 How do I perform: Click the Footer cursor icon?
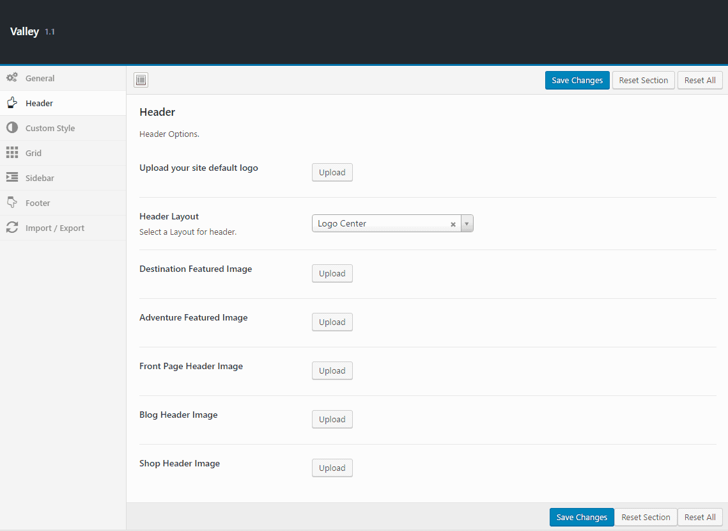point(12,202)
